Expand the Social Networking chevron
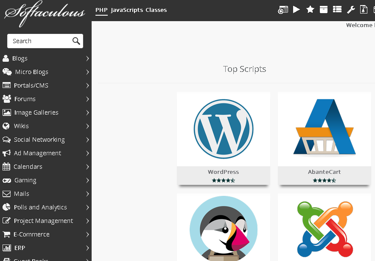 [x=87, y=140]
